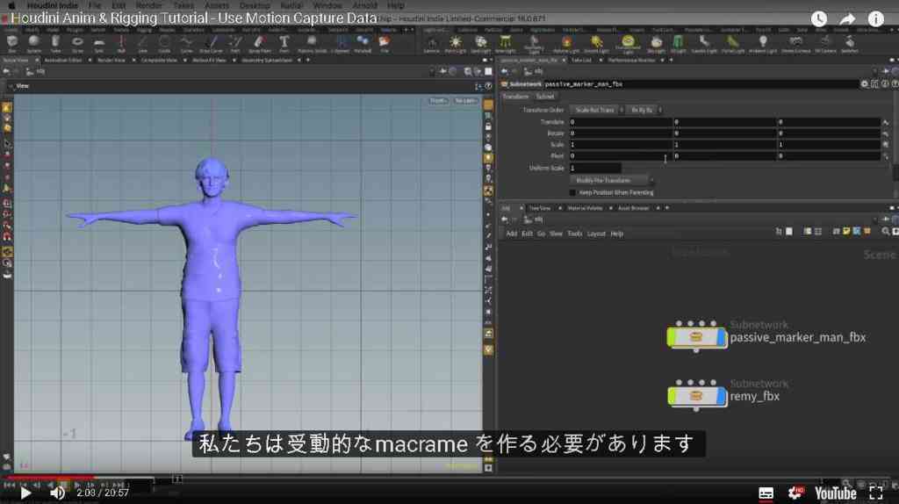
Task: Open network editor Layout menu
Action: coord(596,234)
